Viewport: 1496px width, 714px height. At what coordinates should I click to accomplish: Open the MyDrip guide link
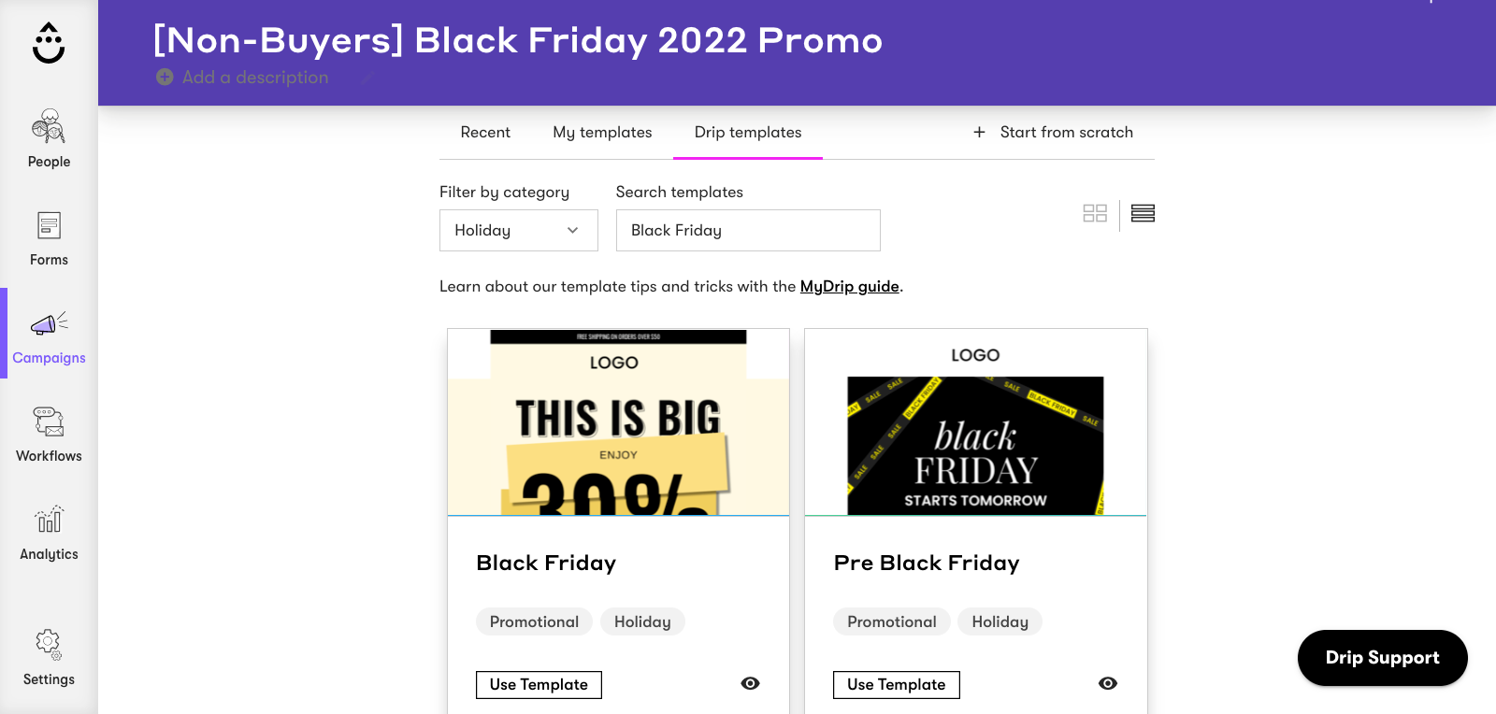(x=849, y=286)
